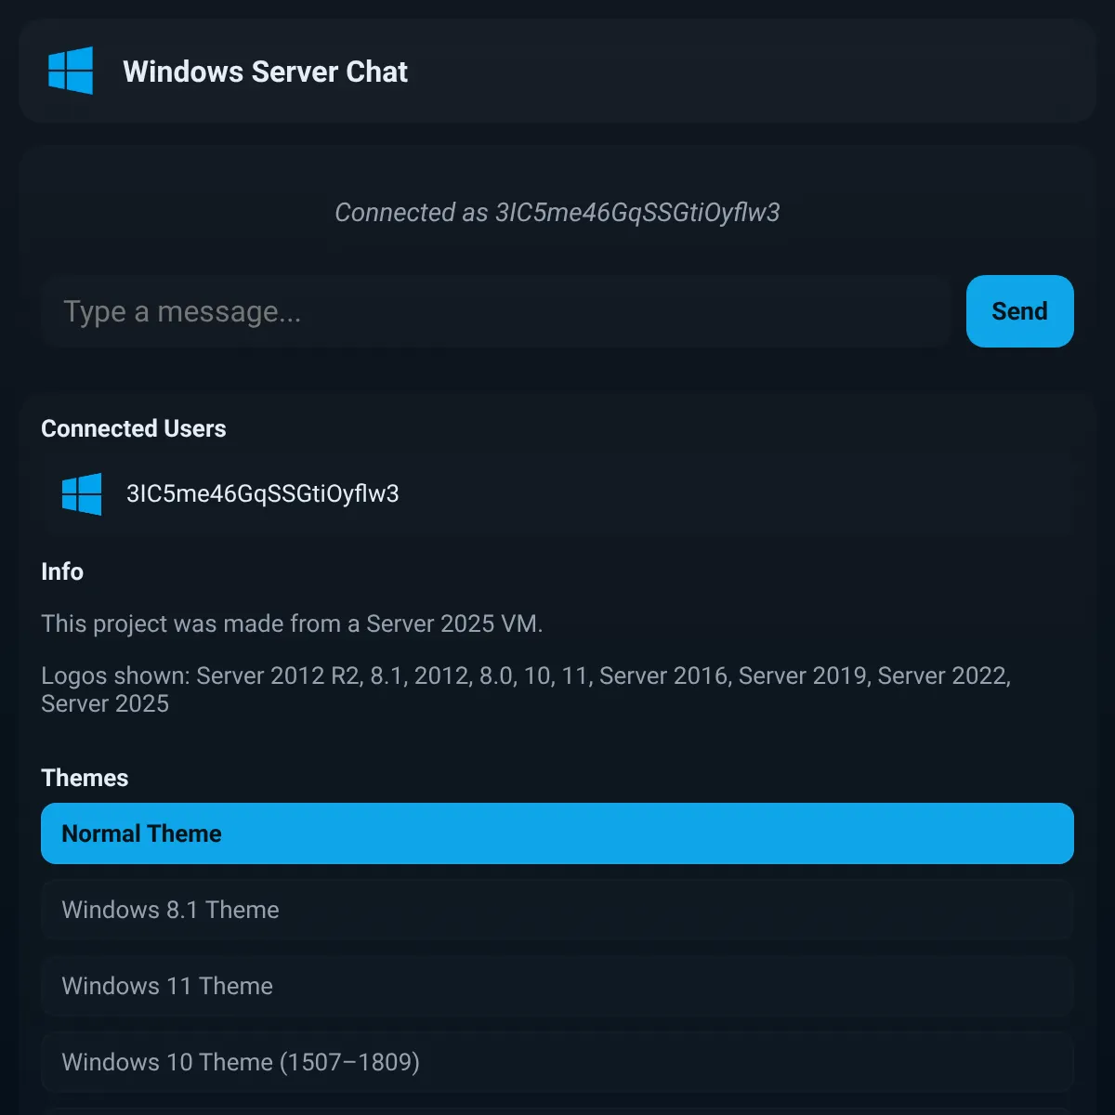Choose Windows 10 Theme (1507–1809)
The width and height of the screenshot is (1115, 1115).
coord(557,1062)
